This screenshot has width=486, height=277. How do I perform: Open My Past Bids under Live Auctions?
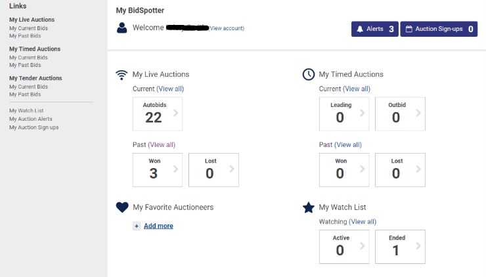[25, 35]
